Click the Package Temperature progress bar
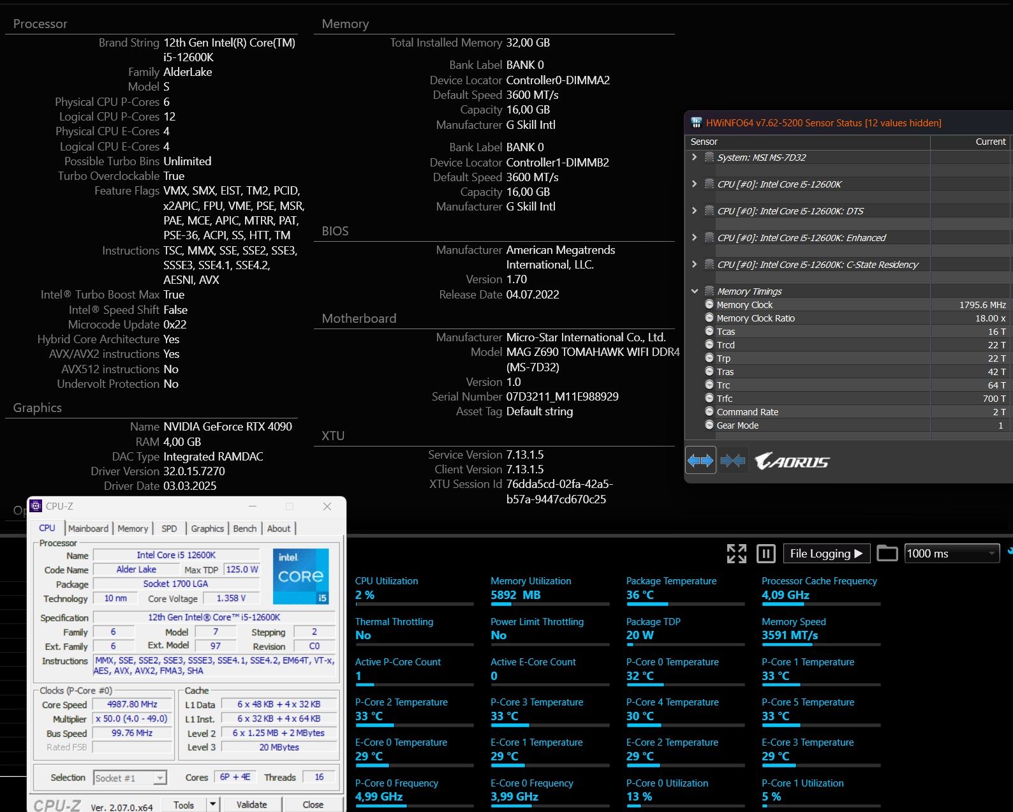The height and width of the screenshot is (812, 1013). [685, 604]
